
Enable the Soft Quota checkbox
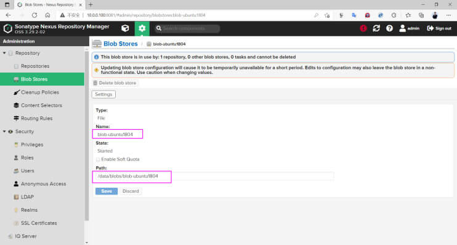[98, 159]
